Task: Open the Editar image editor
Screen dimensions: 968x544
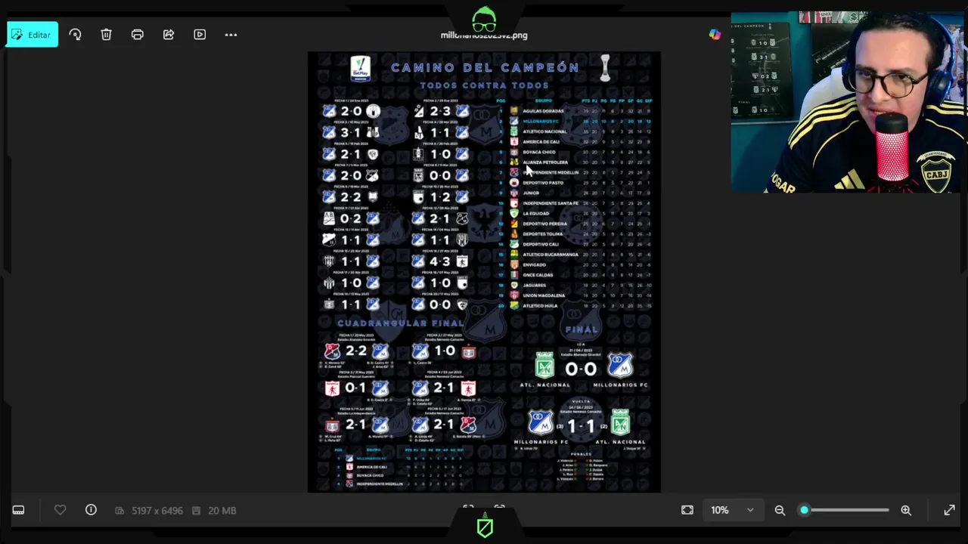Action: [33, 35]
